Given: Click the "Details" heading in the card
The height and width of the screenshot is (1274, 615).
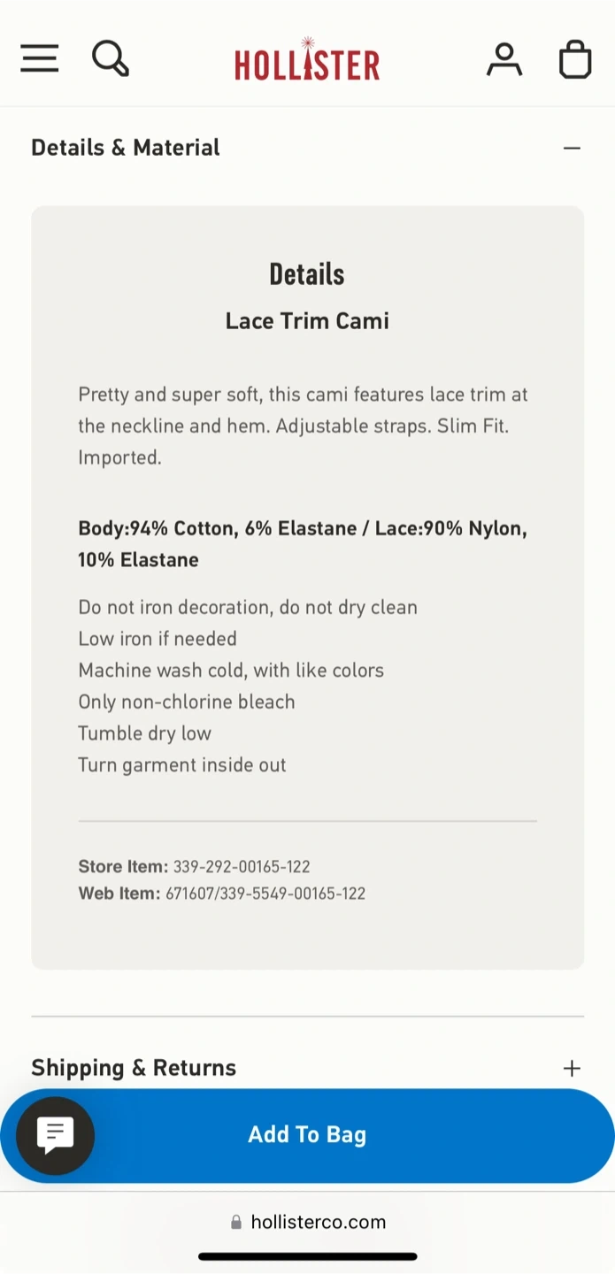Looking at the screenshot, I should pos(307,274).
